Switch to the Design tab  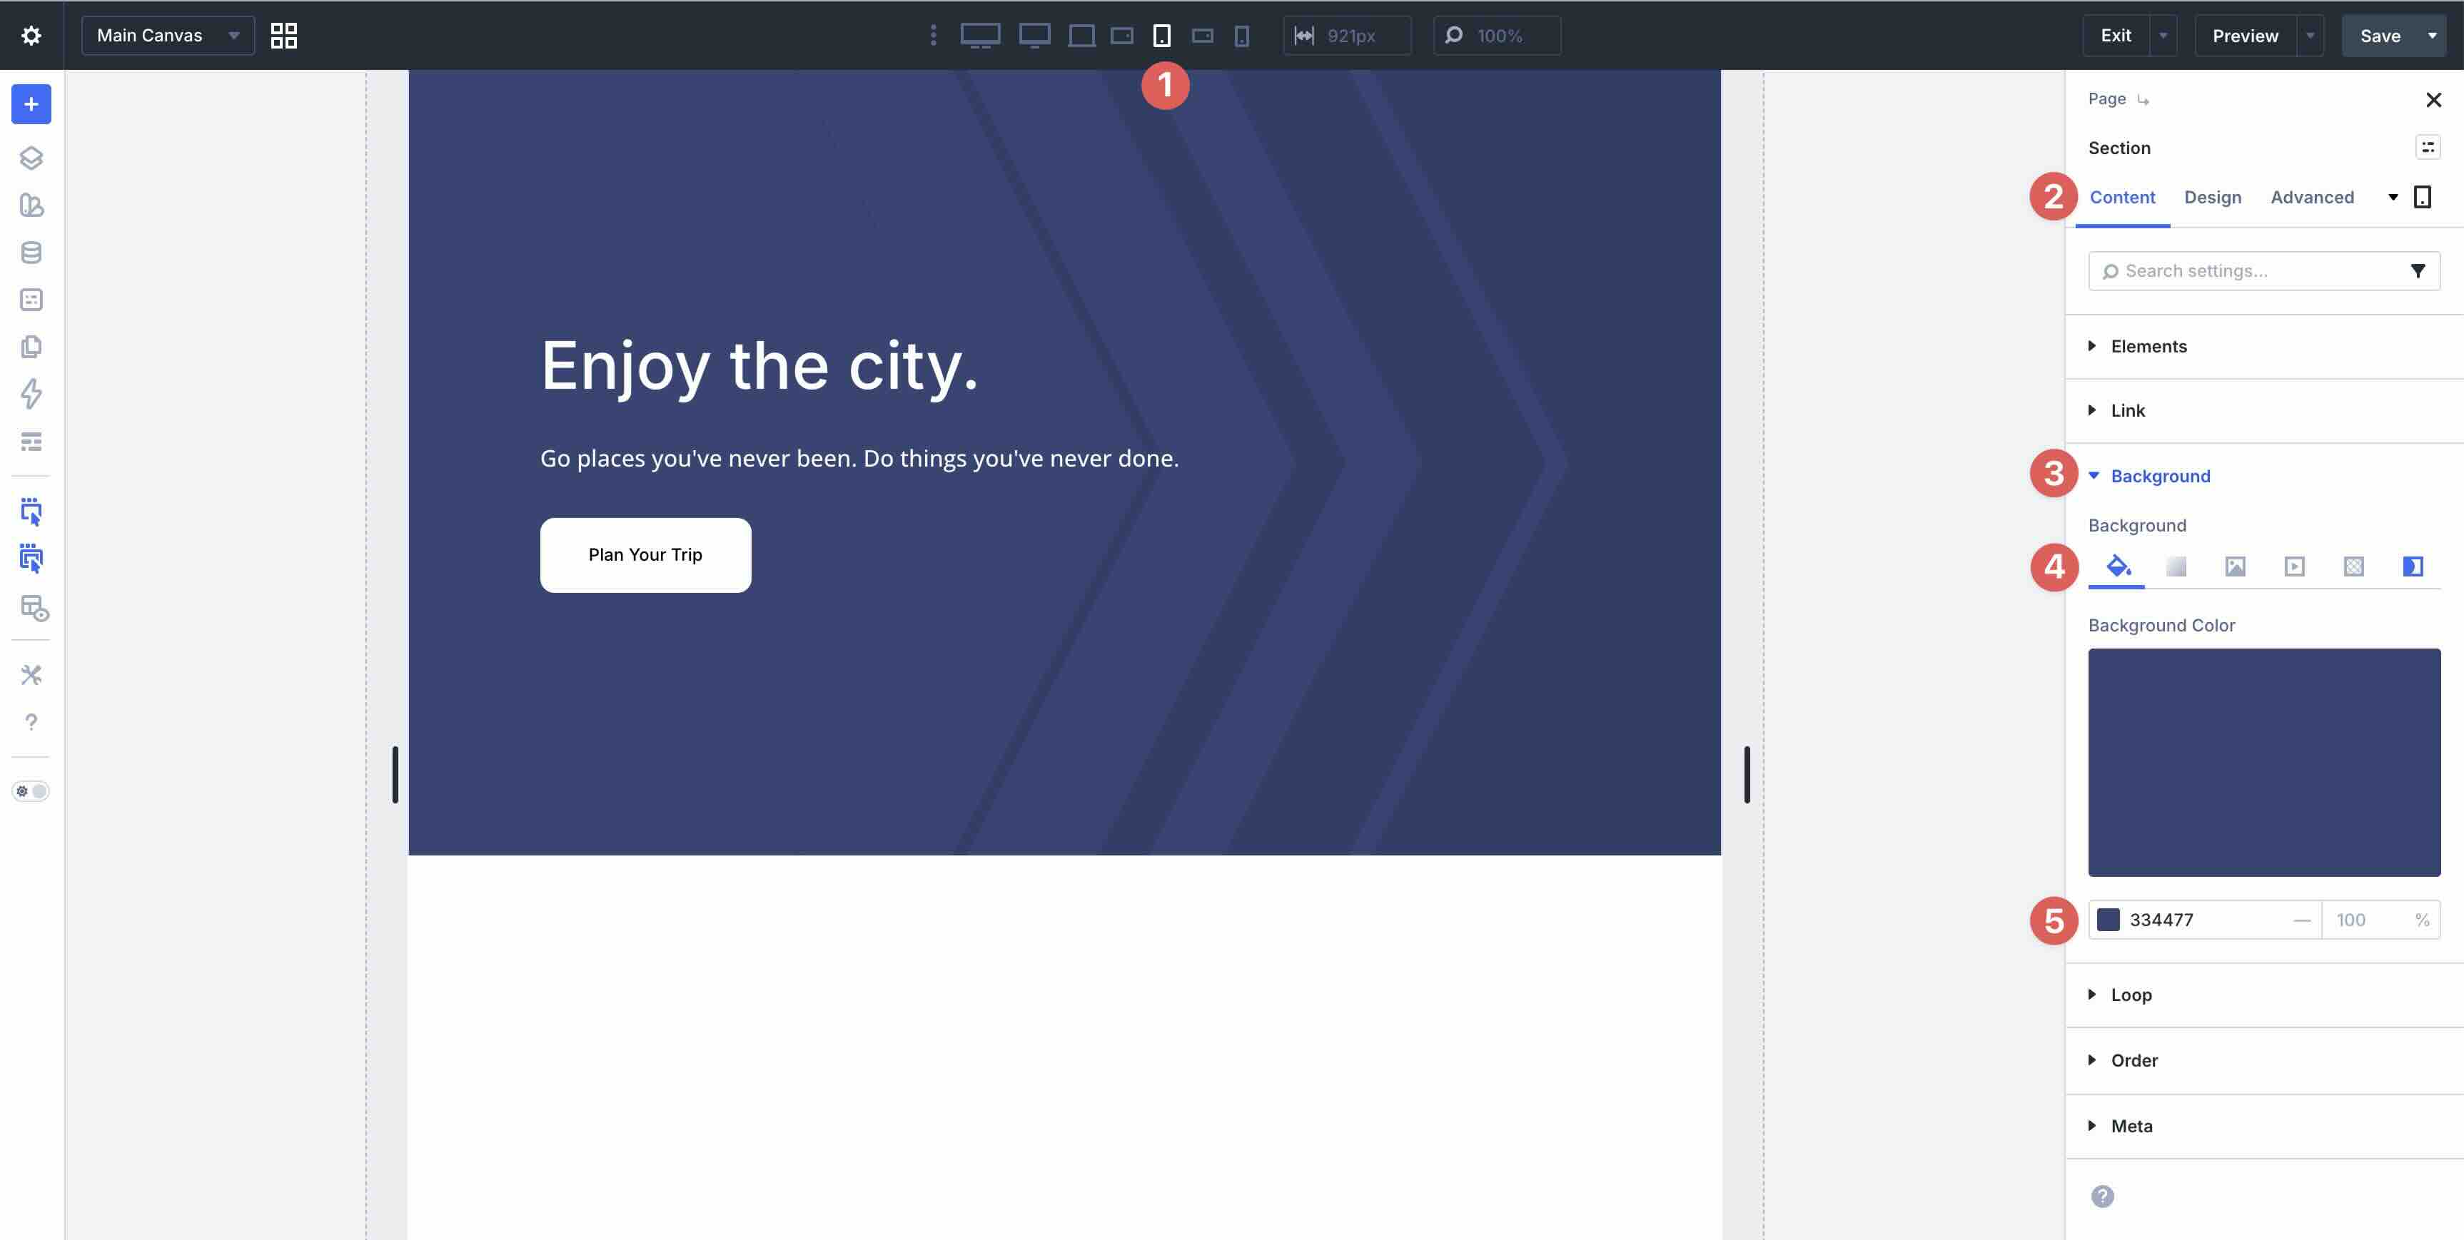pyautogui.click(x=2213, y=197)
